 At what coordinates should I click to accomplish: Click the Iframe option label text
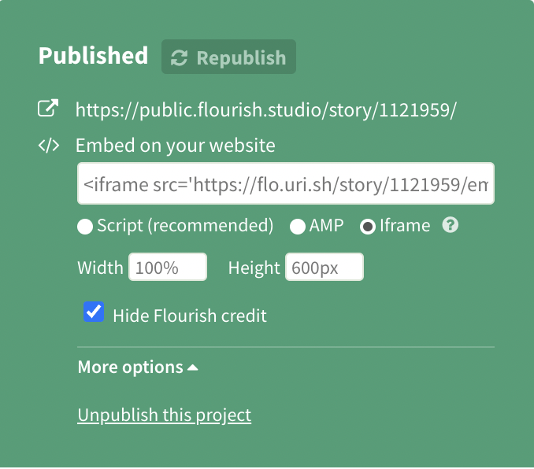[405, 225]
